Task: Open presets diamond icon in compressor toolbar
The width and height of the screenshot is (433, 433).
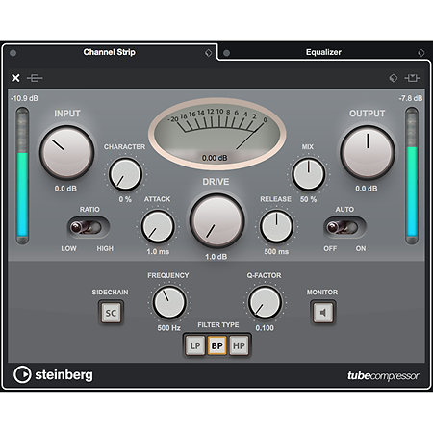Action: (393, 78)
